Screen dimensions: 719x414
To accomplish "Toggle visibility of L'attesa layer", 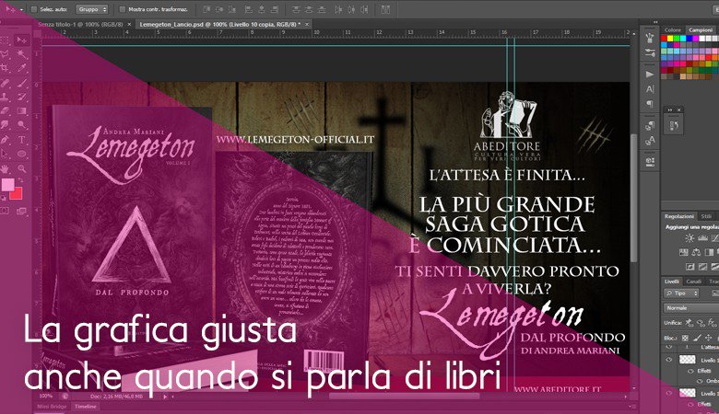I will coord(669,348).
